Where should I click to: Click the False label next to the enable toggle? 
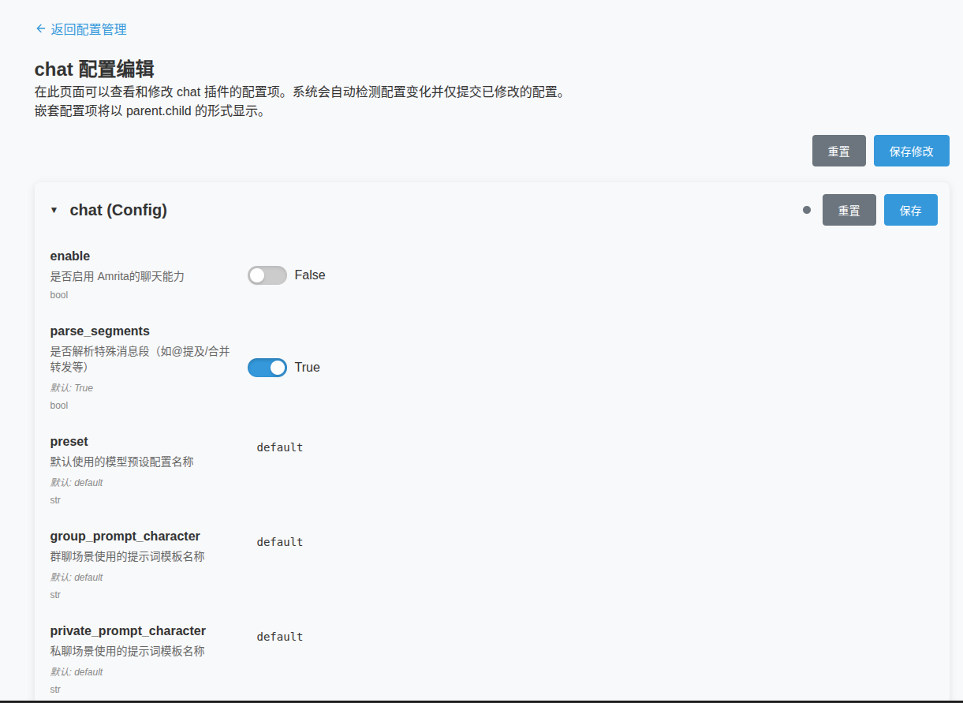pyautogui.click(x=310, y=275)
